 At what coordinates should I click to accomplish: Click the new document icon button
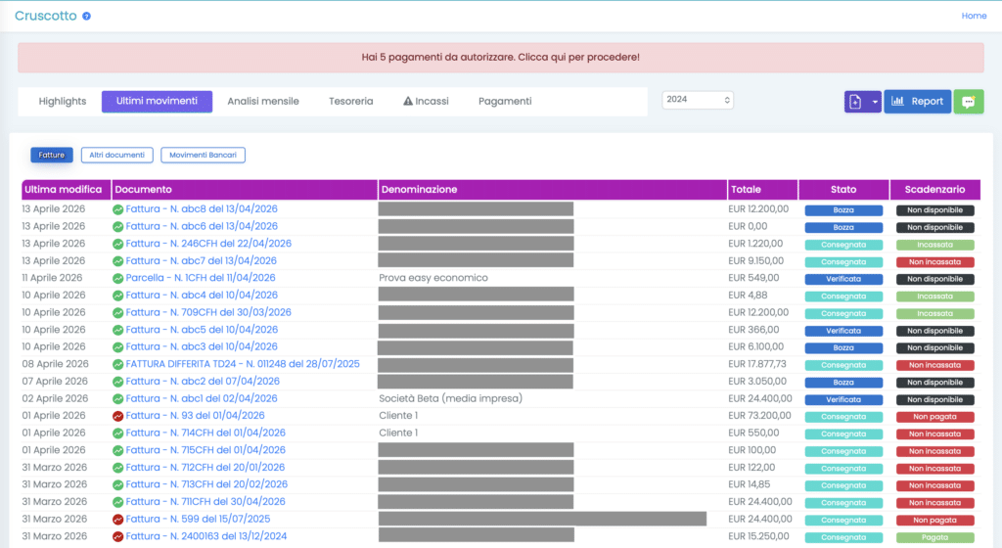click(x=855, y=102)
